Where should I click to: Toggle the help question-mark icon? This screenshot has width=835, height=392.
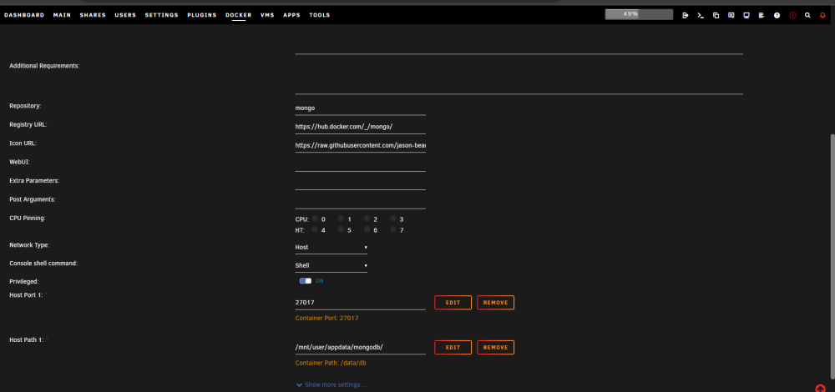777,15
